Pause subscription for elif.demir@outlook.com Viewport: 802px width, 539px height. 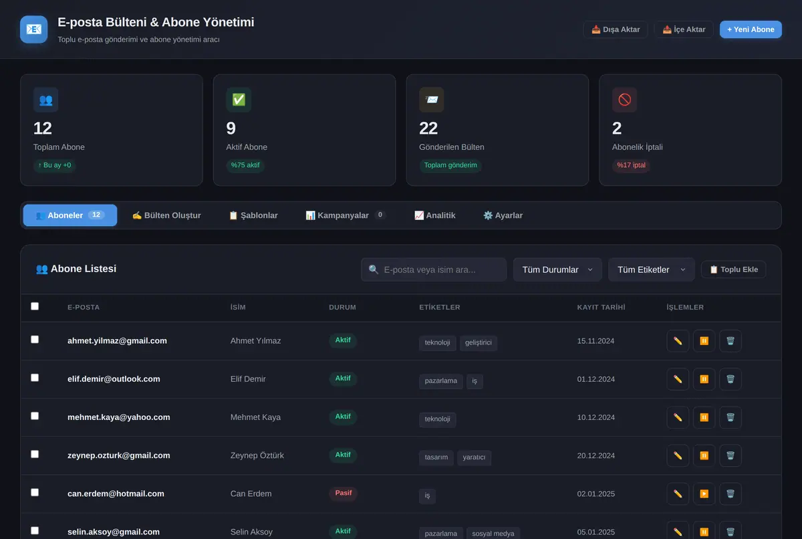click(704, 379)
